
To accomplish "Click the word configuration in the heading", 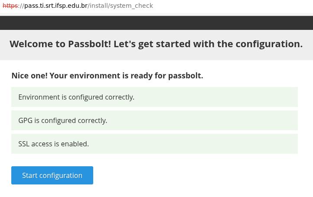I will pos(266,44).
